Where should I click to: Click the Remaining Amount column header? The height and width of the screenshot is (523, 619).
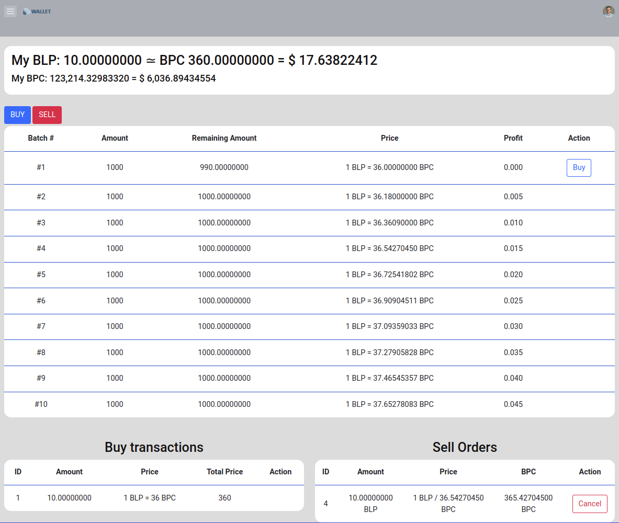click(224, 138)
